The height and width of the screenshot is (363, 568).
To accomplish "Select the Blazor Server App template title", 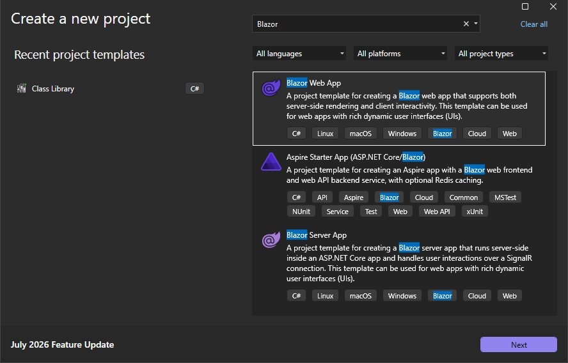I will pos(317,235).
